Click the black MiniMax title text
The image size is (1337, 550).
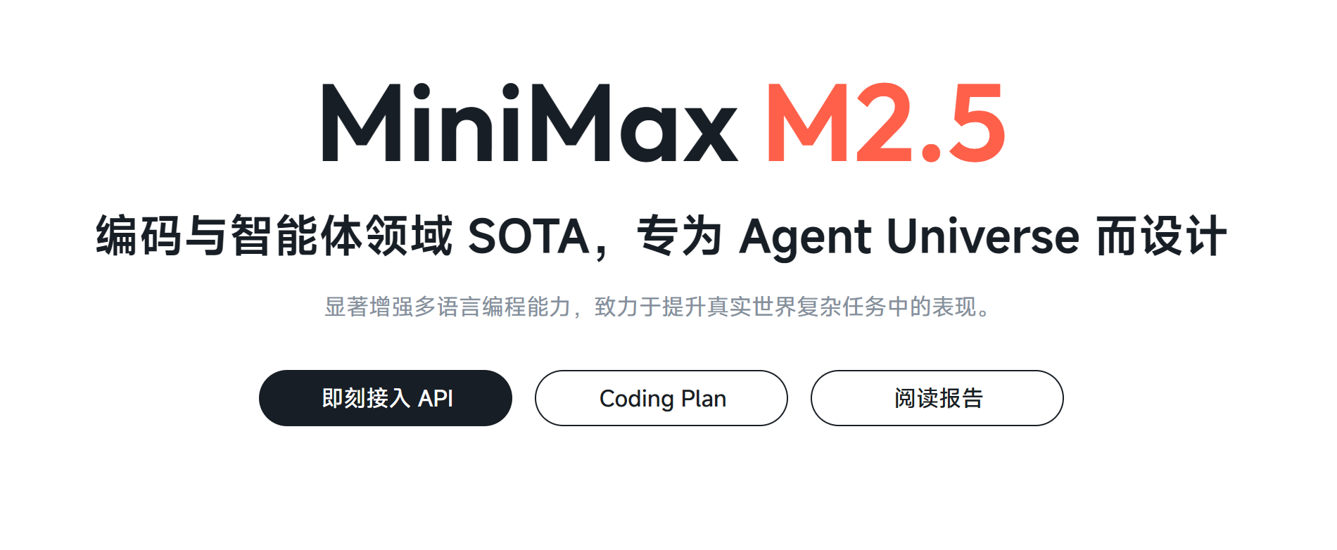[530, 124]
